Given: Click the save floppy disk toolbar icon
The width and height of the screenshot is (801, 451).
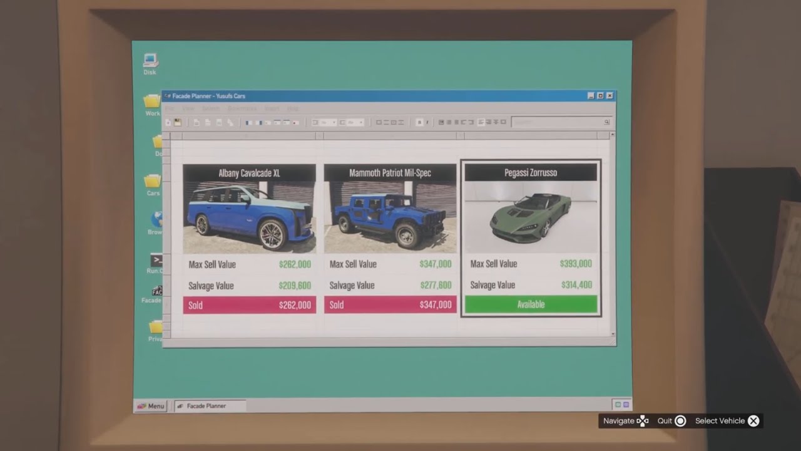Looking at the screenshot, I should click(x=178, y=123).
